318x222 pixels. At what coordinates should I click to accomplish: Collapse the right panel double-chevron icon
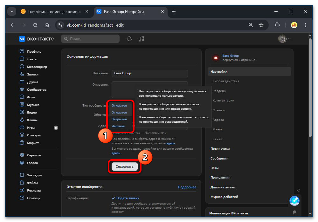click(298, 190)
